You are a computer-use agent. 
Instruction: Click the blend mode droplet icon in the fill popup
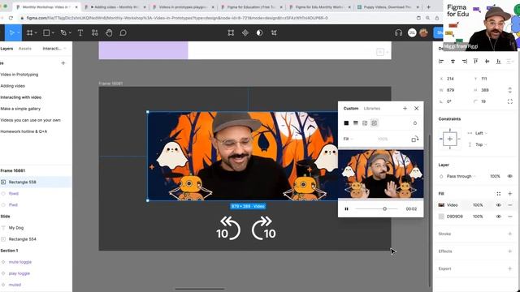(415, 123)
